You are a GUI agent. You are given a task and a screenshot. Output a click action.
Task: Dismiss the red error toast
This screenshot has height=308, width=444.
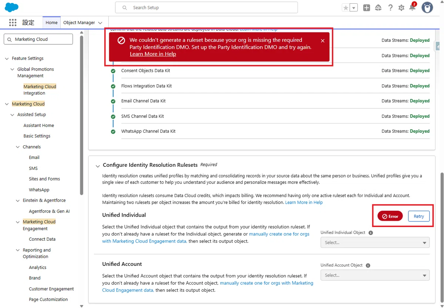coord(323,41)
